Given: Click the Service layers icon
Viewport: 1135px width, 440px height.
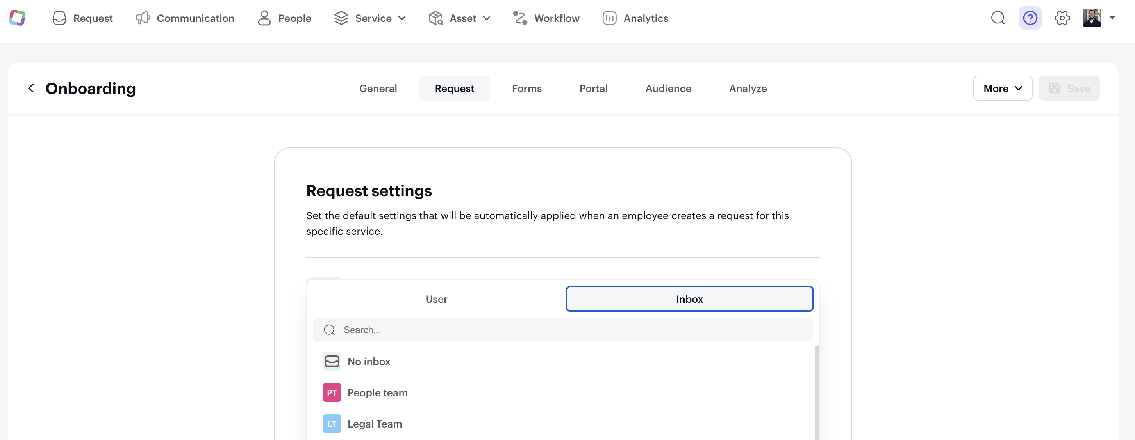Looking at the screenshot, I should tap(341, 18).
